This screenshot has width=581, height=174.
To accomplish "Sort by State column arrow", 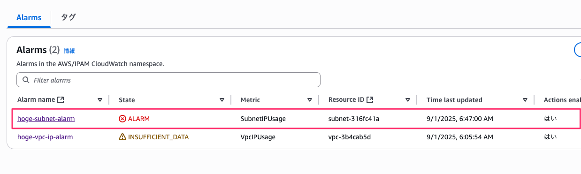I will pos(222,100).
